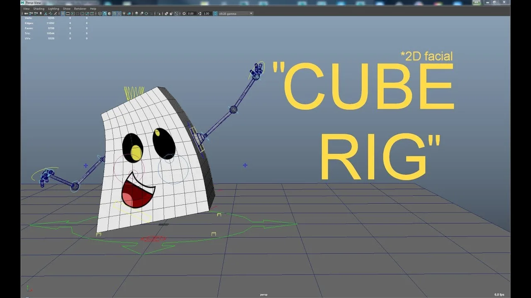
Task: Click the Lock Camera icon
Action: [30, 13]
